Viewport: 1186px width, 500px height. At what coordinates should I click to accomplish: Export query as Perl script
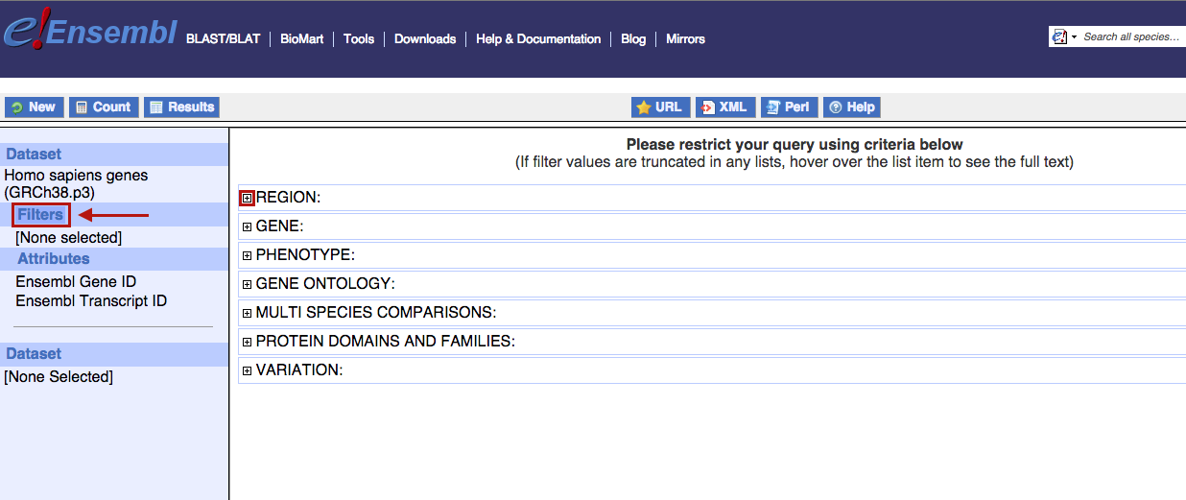789,107
